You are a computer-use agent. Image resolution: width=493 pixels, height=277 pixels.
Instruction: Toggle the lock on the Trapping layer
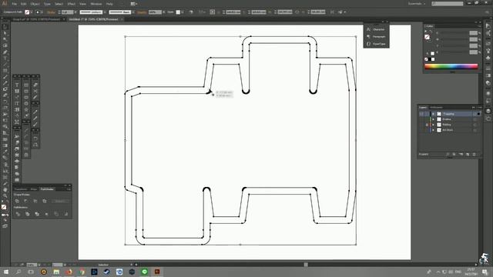tap(427, 114)
